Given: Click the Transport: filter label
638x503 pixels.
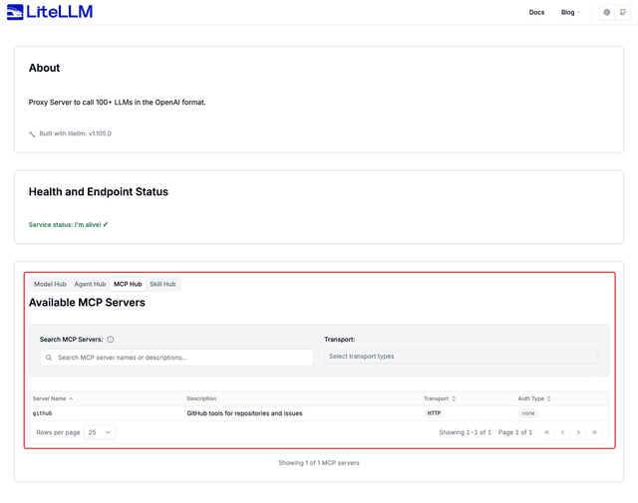Looking at the screenshot, I should (x=340, y=339).
